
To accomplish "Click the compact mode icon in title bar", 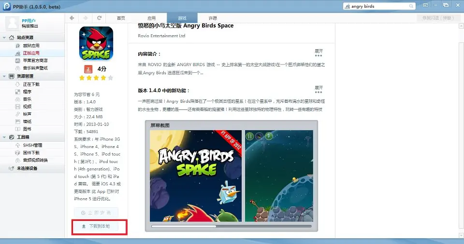I will (425, 5).
